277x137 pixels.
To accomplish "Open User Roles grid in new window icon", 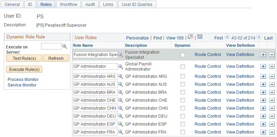I will coord(190,37).
